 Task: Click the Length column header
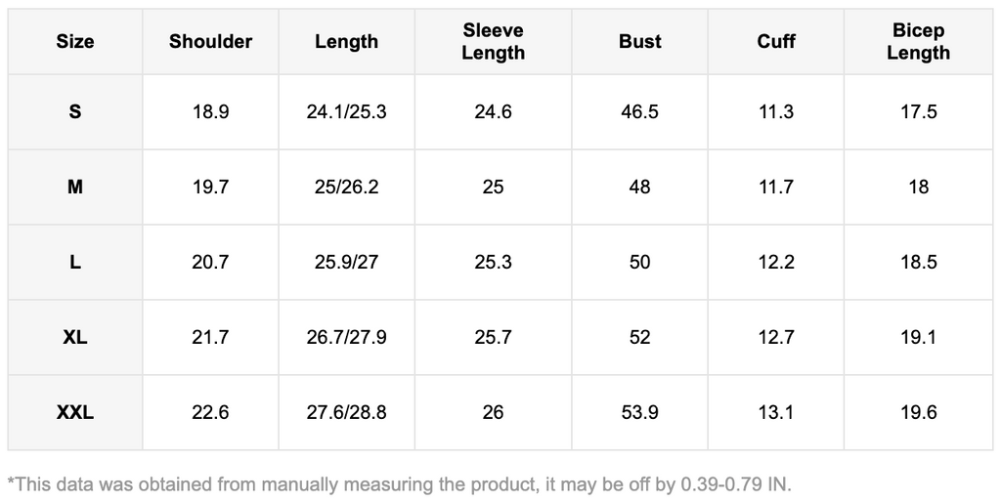pyautogui.click(x=346, y=41)
